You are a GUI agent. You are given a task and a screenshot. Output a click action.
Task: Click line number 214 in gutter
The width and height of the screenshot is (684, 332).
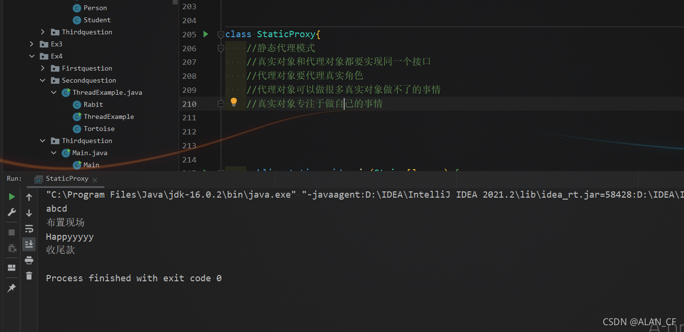[x=189, y=159]
